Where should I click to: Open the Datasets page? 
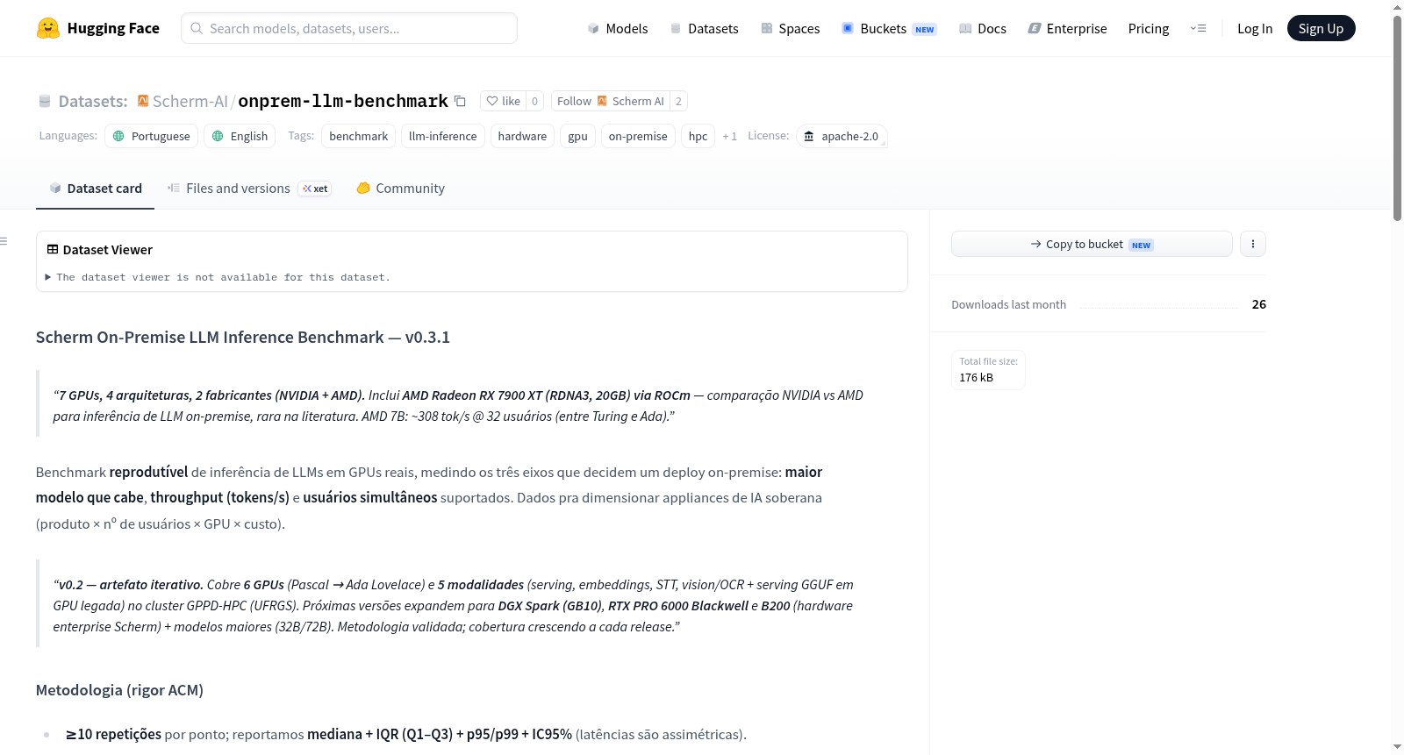(x=705, y=28)
